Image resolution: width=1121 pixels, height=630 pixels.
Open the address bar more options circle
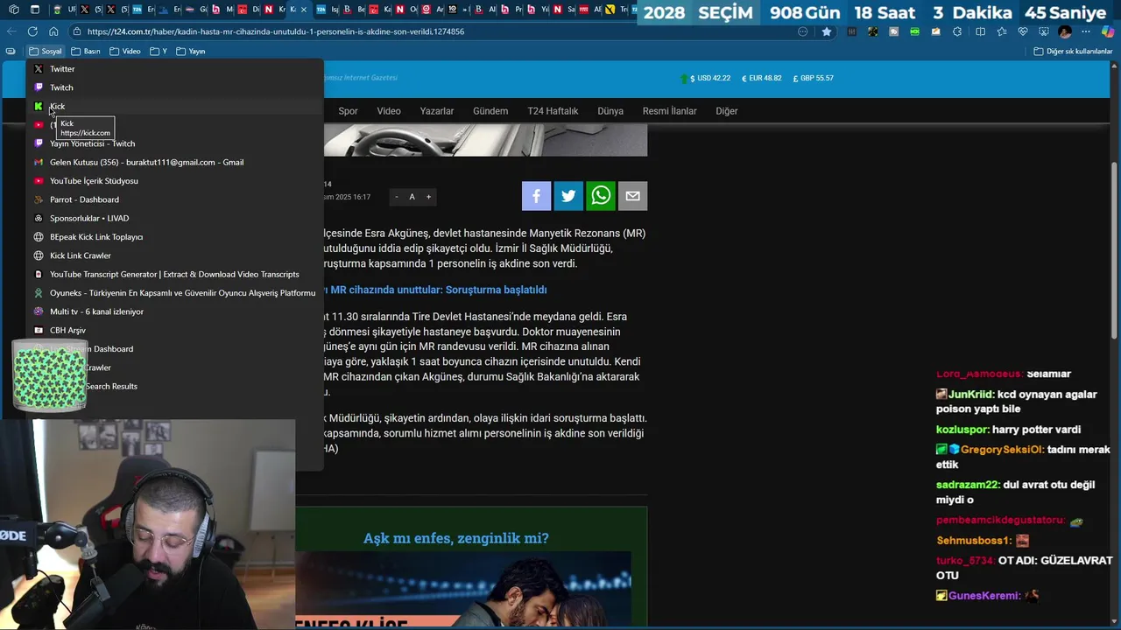[x=803, y=31]
